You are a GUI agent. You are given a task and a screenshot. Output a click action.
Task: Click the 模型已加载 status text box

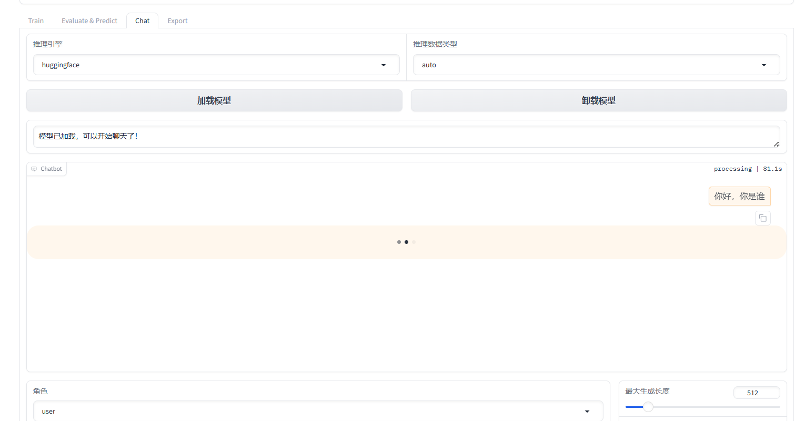pyautogui.click(x=405, y=137)
